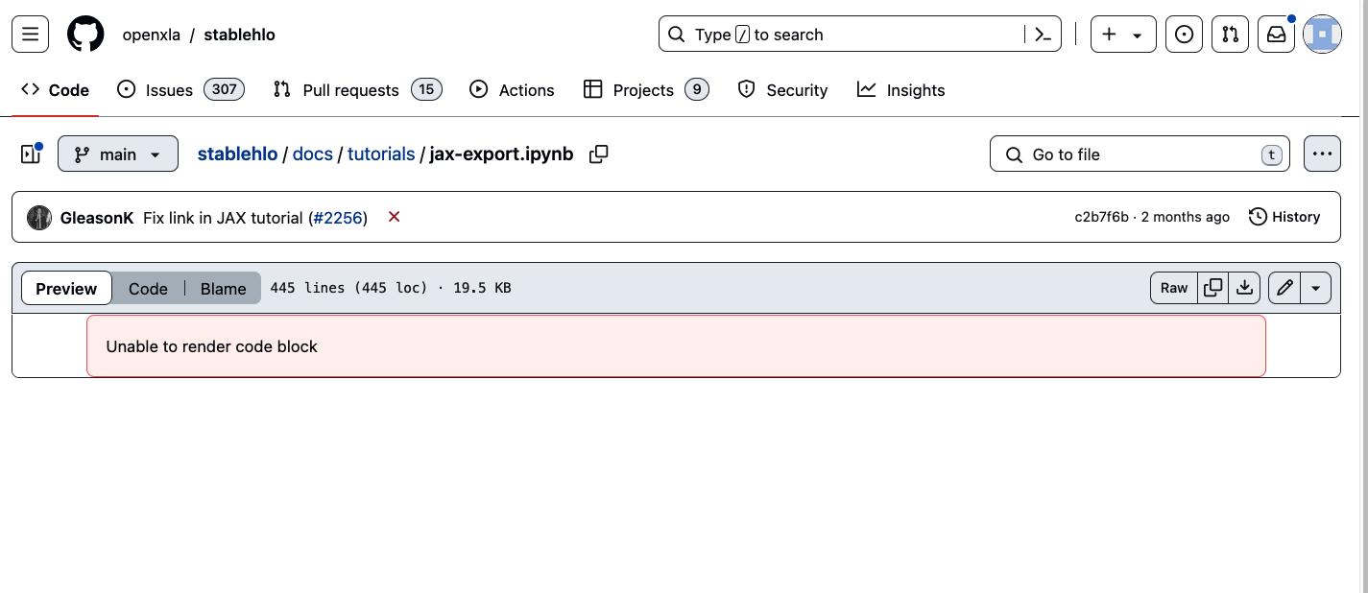The image size is (1368, 593).
Task: View failed status check X icon
Action: coord(394,217)
